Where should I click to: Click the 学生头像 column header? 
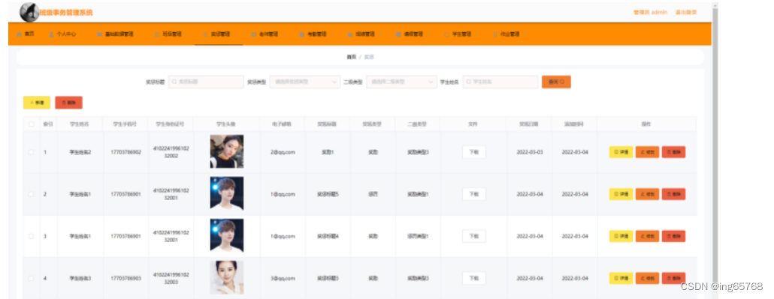pos(227,124)
